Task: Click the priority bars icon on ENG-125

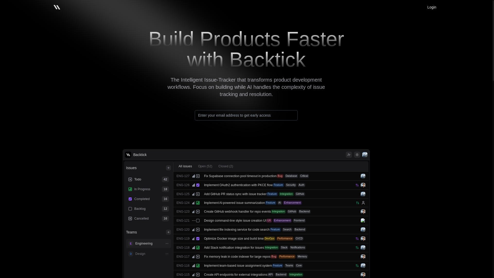Action: tap(193, 194)
